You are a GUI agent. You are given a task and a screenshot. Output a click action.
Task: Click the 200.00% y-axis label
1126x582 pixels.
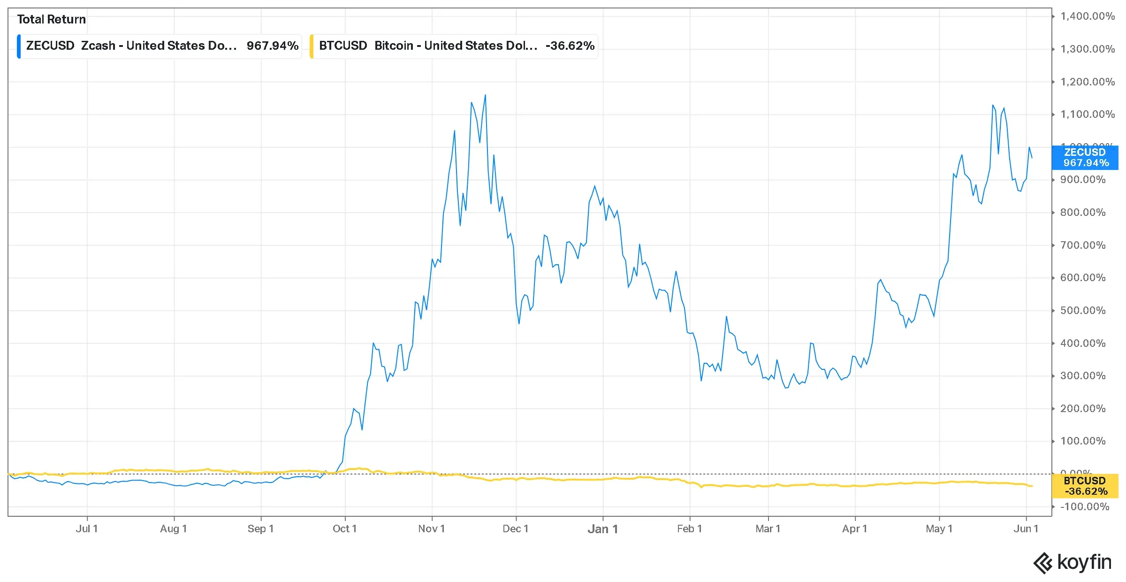[1083, 409]
